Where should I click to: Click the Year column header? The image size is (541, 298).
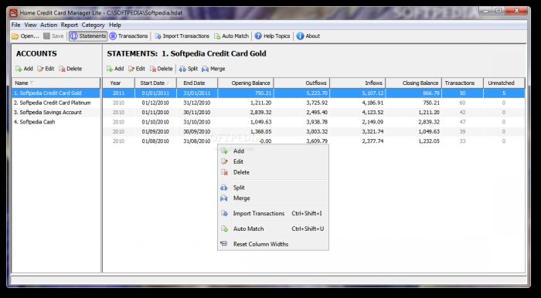tap(118, 83)
